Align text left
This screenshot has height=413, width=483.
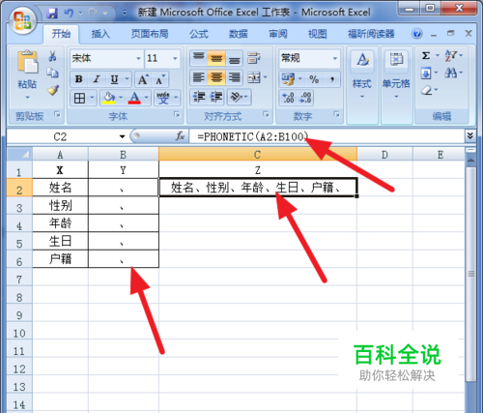[x=199, y=77]
